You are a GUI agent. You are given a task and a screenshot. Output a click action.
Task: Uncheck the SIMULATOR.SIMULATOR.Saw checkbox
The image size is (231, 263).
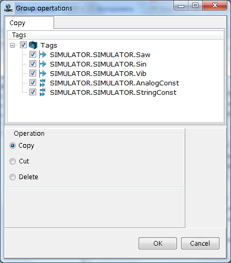[x=33, y=54]
